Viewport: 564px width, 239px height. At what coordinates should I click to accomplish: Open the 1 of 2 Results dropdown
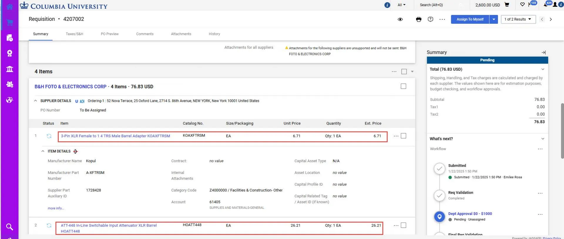coord(518,19)
